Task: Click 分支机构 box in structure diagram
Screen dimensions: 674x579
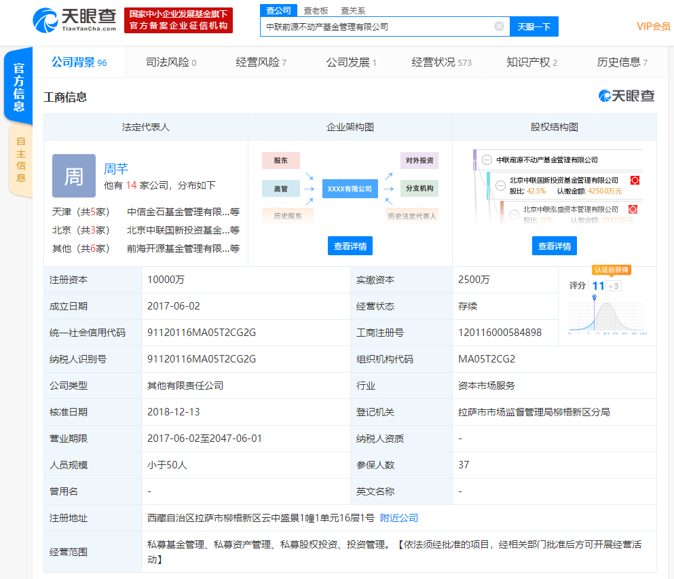Action: [x=419, y=188]
